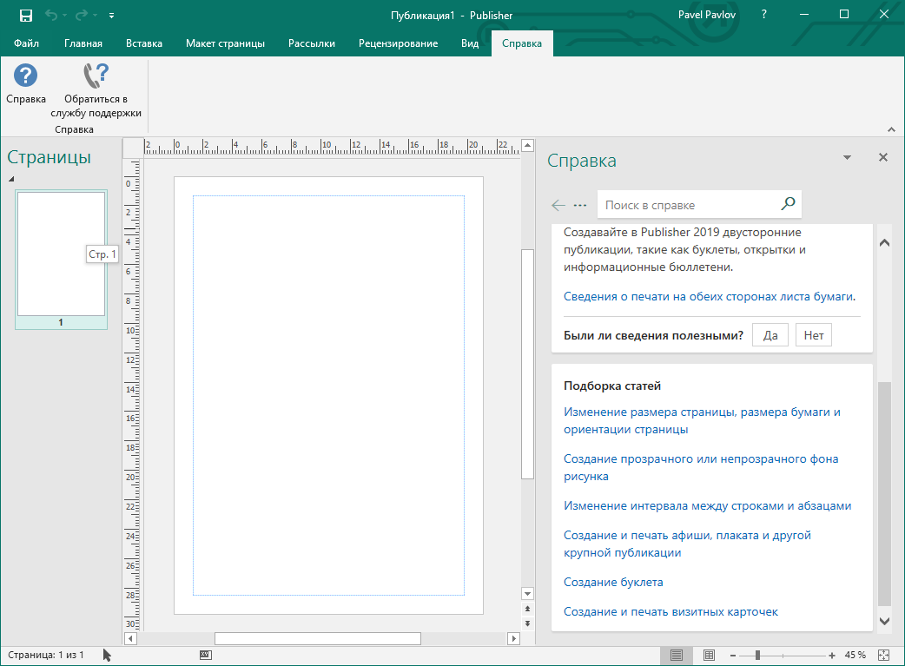The width and height of the screenshot is (905, 666).
Task: Select the active Справка ribbon tab
Action: coord(522,43)
